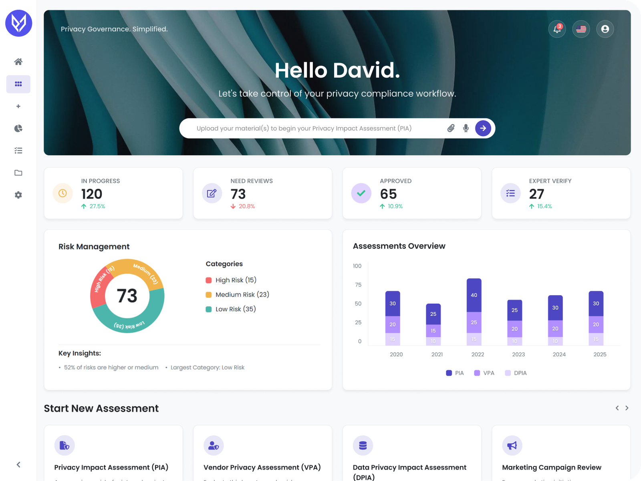View tasks with the checklist sidebar icon

click(18, 150)
